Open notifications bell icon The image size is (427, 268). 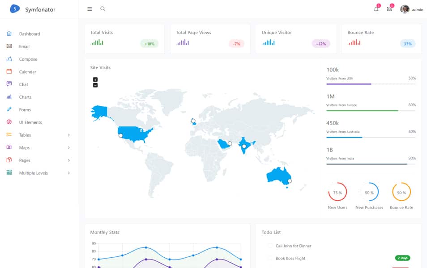(x=376, y=9)
